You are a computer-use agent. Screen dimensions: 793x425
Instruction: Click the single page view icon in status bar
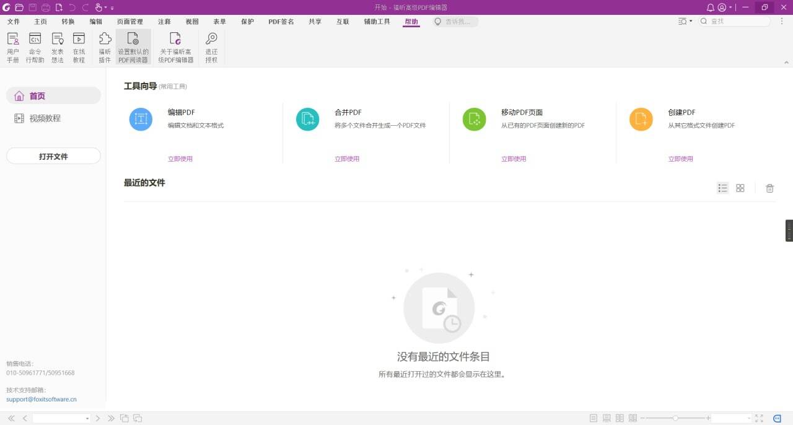coord(594,418)
